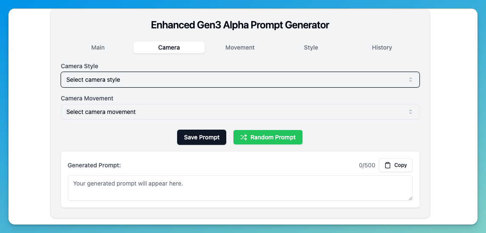Copy the generated prompt
Image resolution: width=486 pixels, height=233 pixels.
(395, 165)
